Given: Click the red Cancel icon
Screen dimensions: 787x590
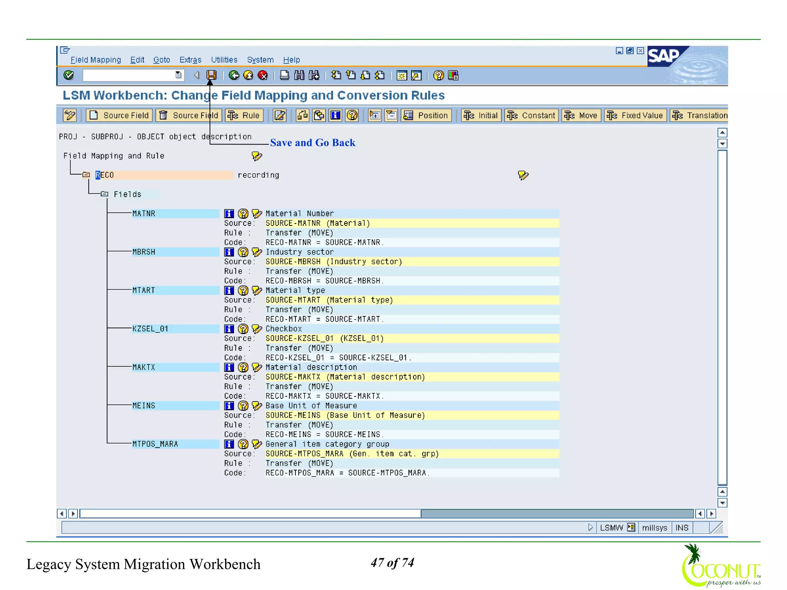Looking at the screenshot, I should 263,75.
